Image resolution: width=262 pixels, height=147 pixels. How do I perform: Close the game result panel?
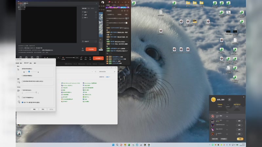(244, 97)
